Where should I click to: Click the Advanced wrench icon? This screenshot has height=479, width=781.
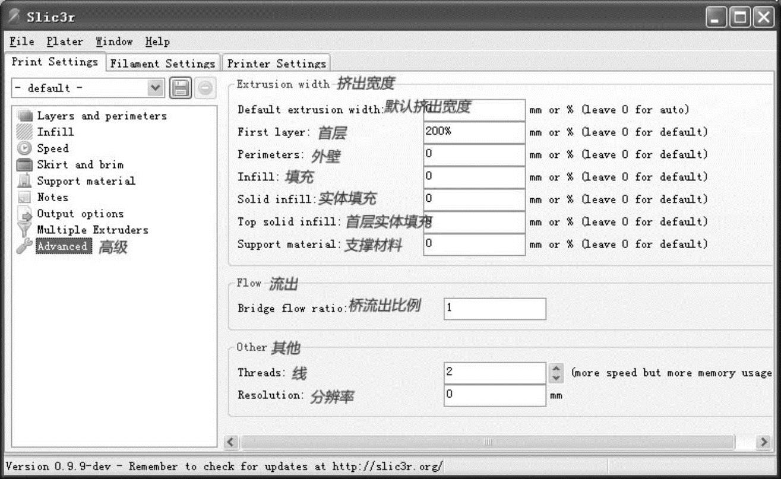click(x=25, y=246)
